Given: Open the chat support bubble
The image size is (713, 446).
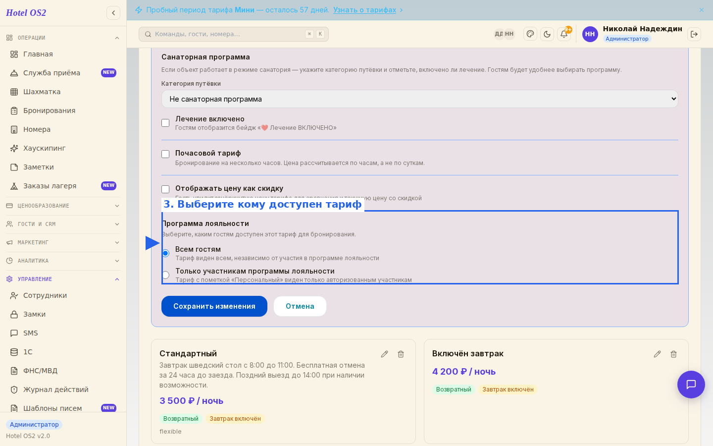Looking at the screenshot, I should [x=691, y=385].
